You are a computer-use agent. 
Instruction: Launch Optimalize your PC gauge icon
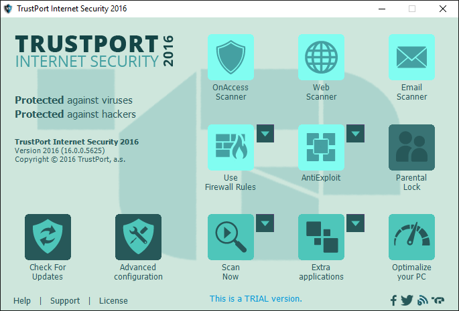[411, 237]
